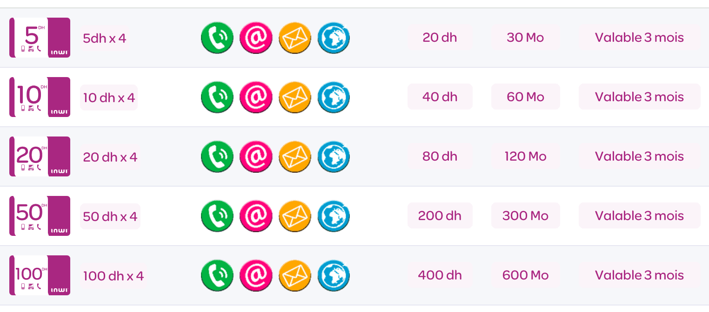Select the '400 dh' price in the 100dh row
The image size is (709, 312).
440,275
